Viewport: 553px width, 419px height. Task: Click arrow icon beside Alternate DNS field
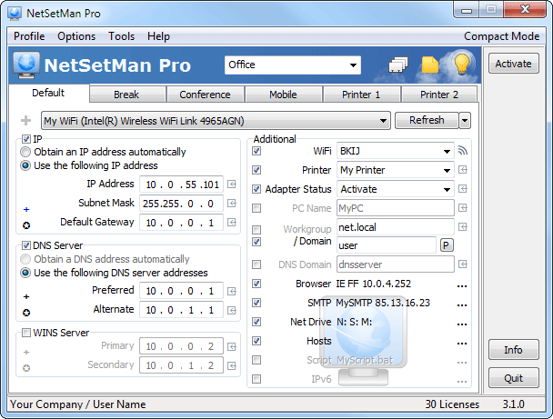[232, 310]
